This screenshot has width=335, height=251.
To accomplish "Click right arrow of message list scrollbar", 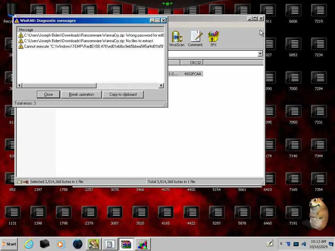I will pos(162,86).
